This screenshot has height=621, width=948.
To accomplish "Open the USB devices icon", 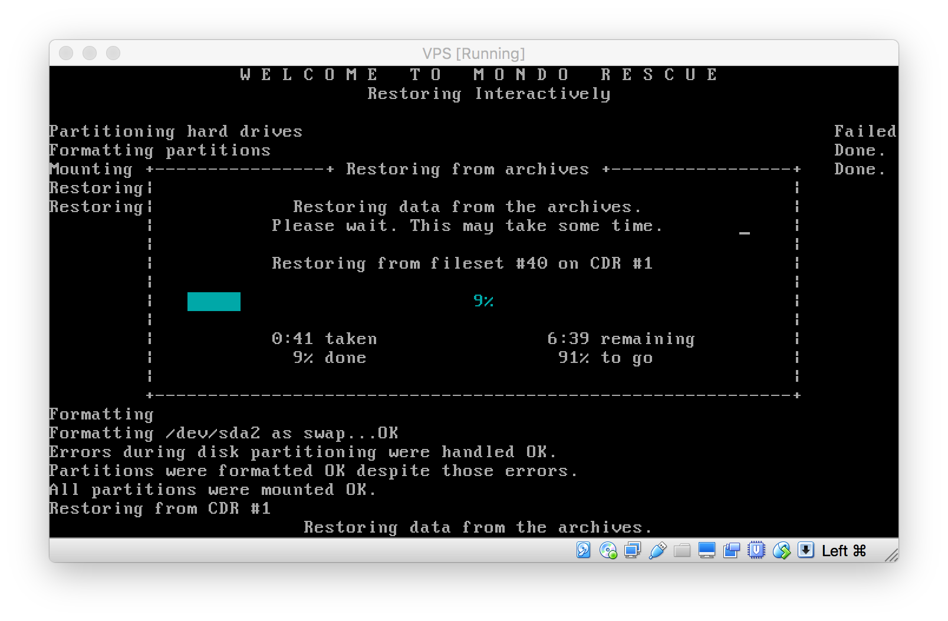I will [x=657, y=550].
